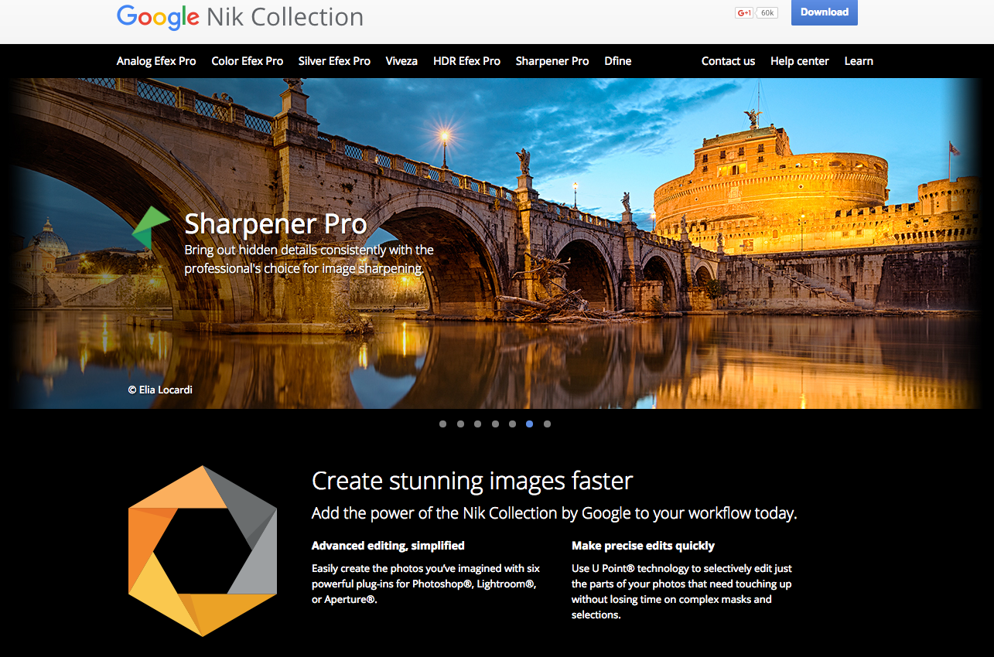Click the green Sharpener Pro icon
The width and height of the screenshot is (994, 657).
[152, 228]
